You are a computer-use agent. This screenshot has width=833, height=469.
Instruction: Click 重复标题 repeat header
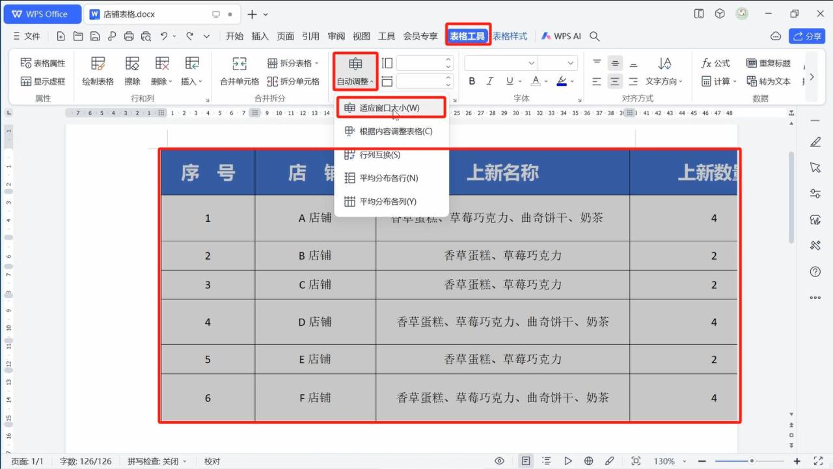pos(769,63)
